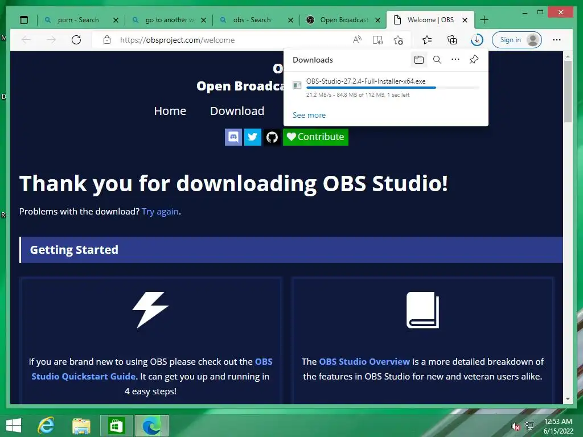The image size is (583, 437).
Task: Open the OBS Discord link
Action: coord(233,137)
